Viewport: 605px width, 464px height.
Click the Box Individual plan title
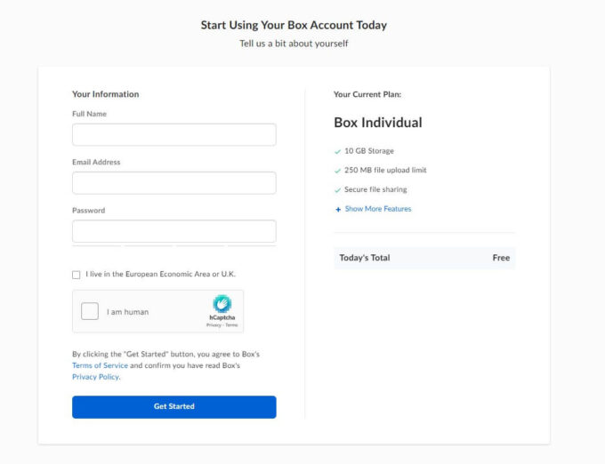tap(378, 123)
